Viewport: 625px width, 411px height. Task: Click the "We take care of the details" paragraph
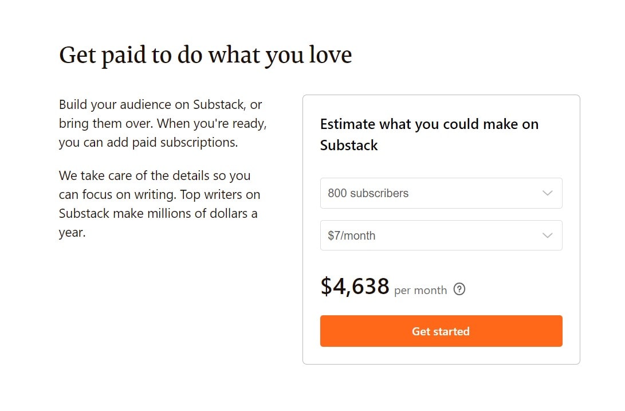159,204
